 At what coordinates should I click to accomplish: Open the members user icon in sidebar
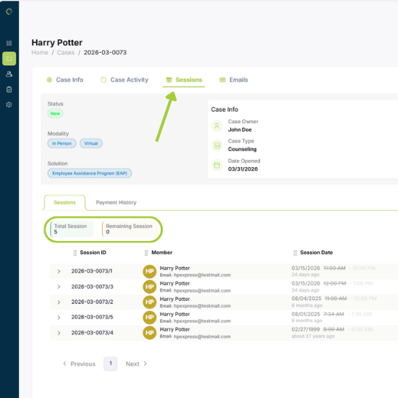(9, 74)
